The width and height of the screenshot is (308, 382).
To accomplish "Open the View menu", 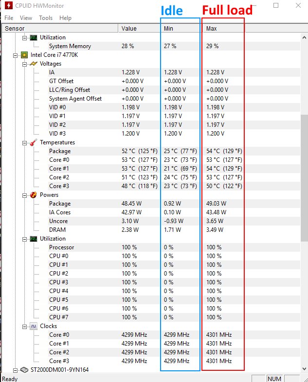I will pos(26,18).
